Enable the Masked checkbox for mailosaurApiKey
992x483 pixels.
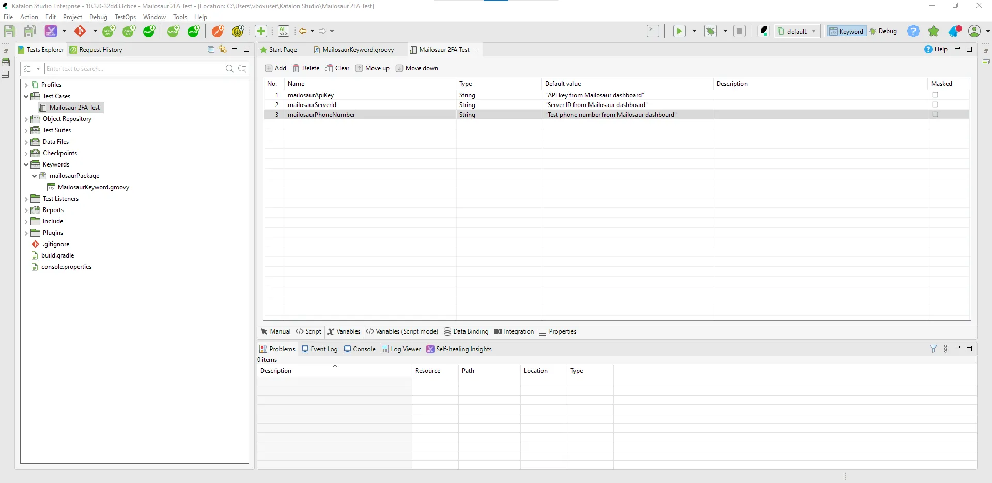coord(935,95)
